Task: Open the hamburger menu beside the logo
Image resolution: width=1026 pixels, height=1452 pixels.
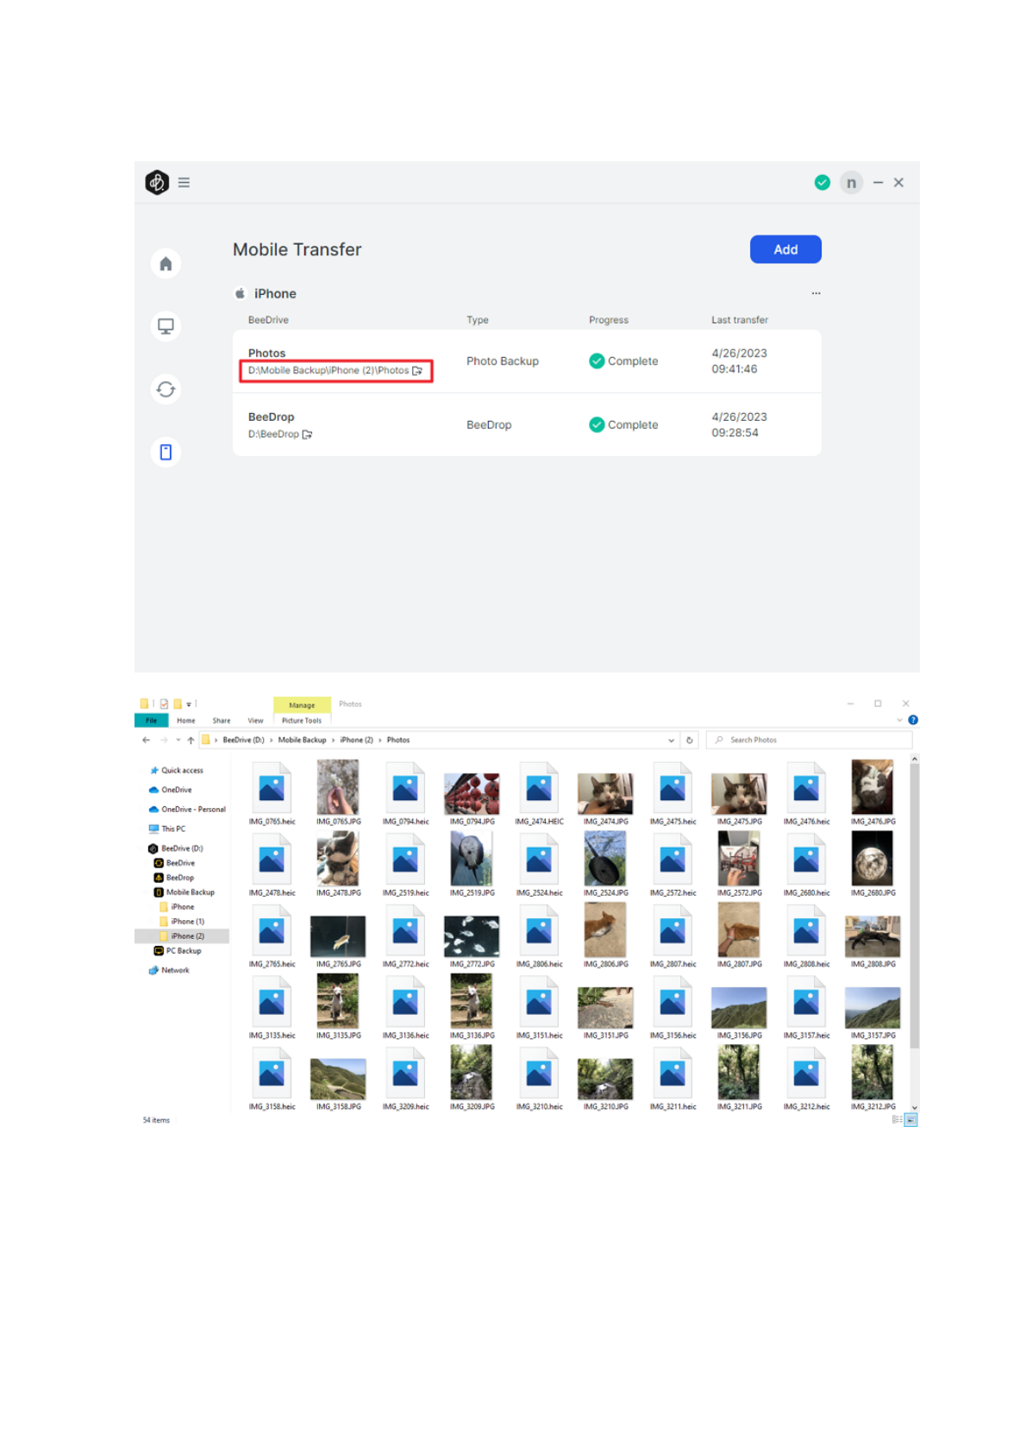Action: [x=184, y=183]
